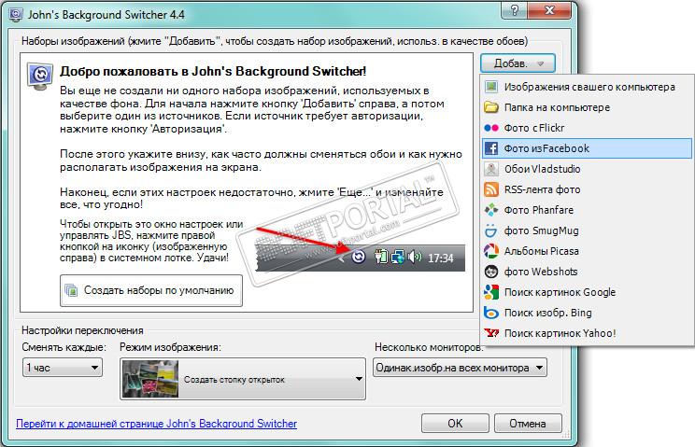The width and height of the screenshot is (695, 447).
Task: Close the dialog with the X button
Action: pyautogui.click(x=549, y=9)
